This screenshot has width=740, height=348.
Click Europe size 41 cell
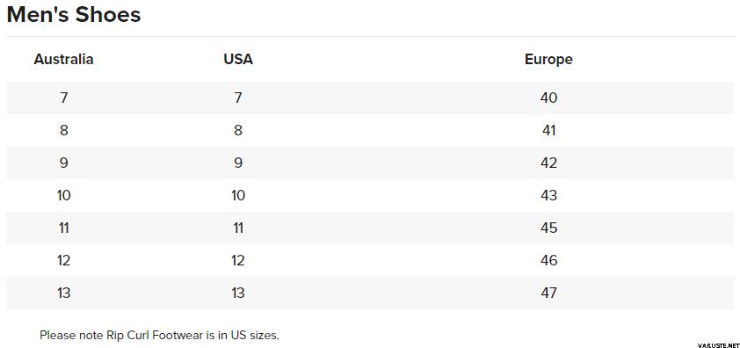click(x=549, y=130)
